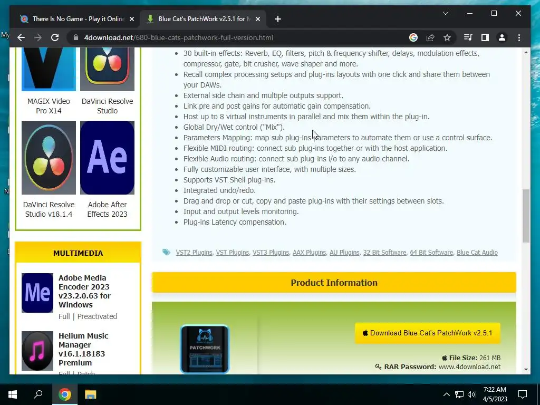Image resolution: width=540 pixels, height=405 pixels.
Task: Open the AAX Plugins tag
Action: pyautogui.click(x=309, y=253)
